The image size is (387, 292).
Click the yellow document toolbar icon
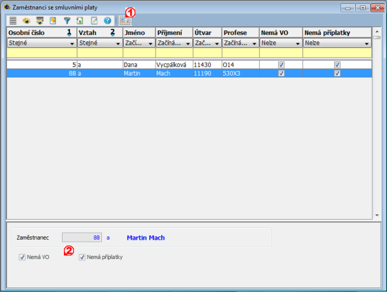(54, 21)
